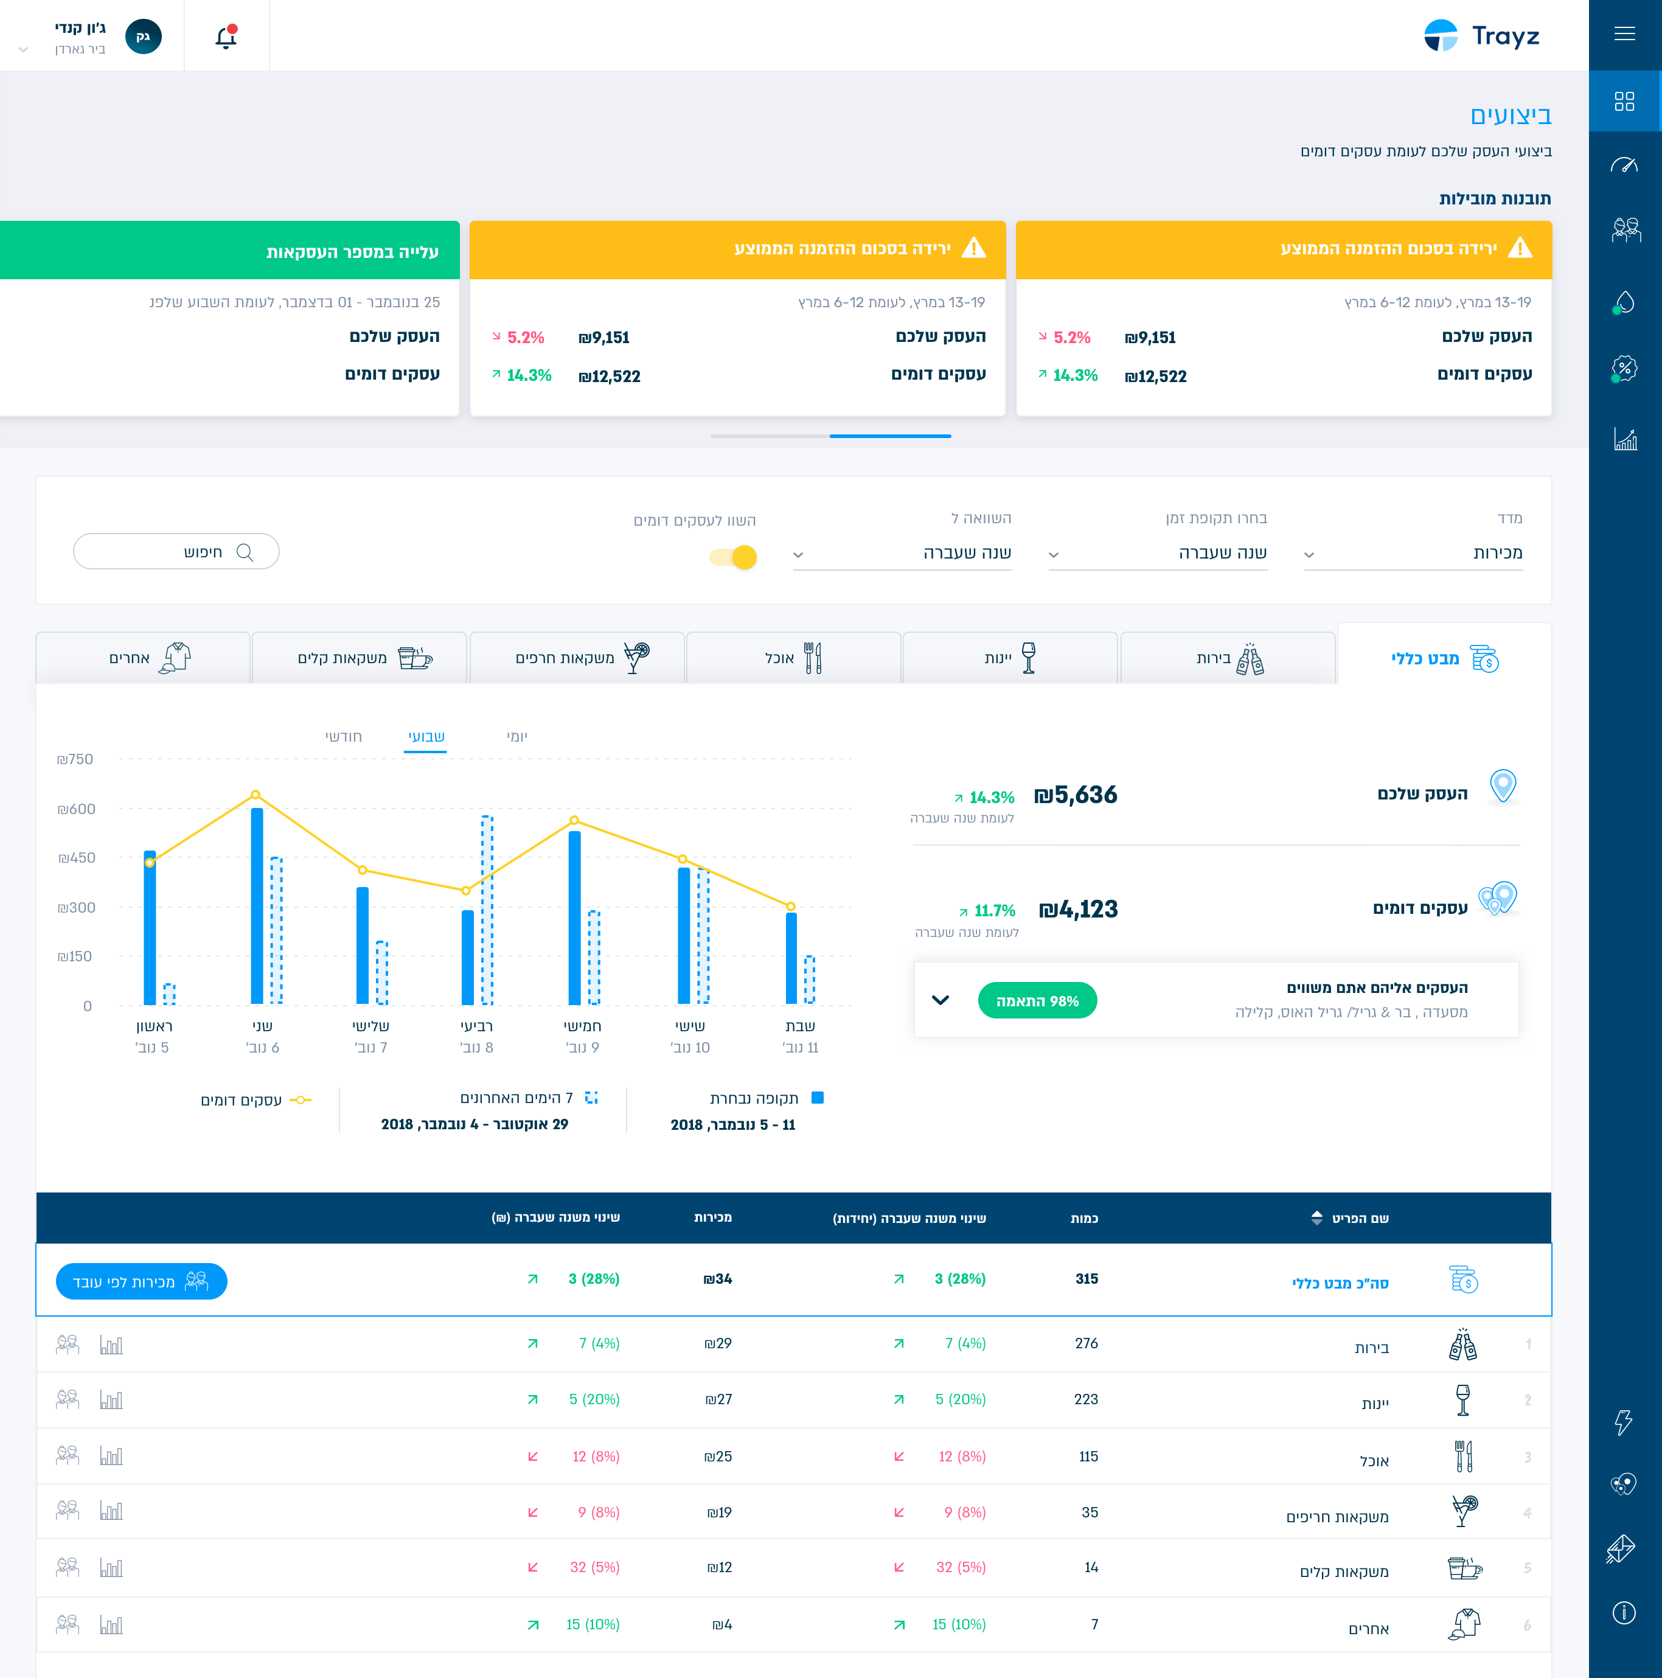This screenshot has width=1662, height=1678.
Task: Click the user avatar with initials
Action: point(144,37)
